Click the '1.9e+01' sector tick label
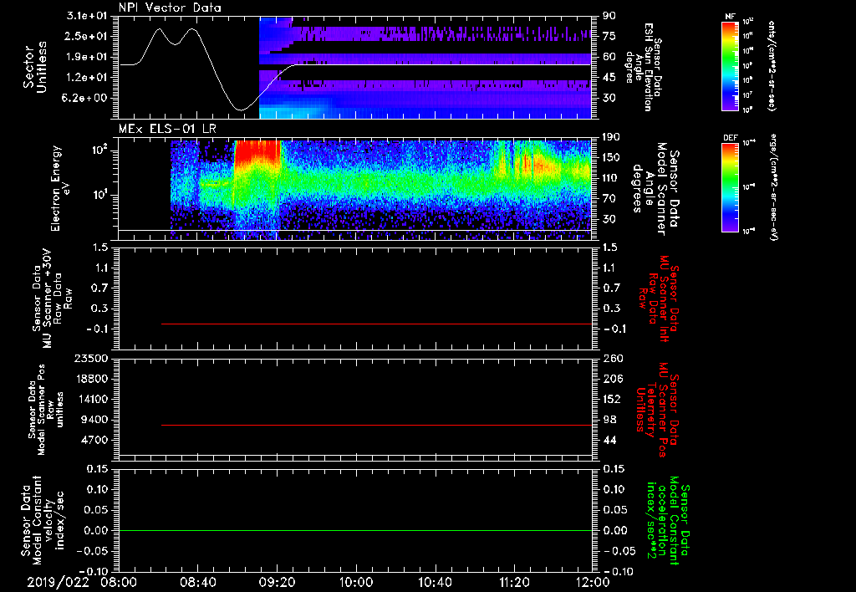Viewport: 856px width, 592px height. tap(87, 57)
